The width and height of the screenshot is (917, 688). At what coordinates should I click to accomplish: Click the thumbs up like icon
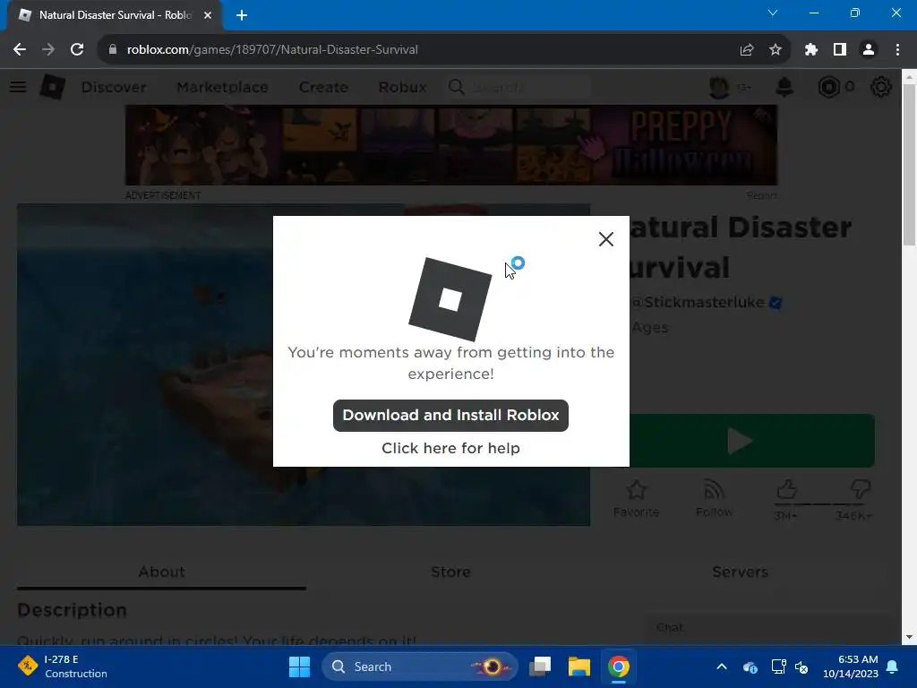[786, 489]
